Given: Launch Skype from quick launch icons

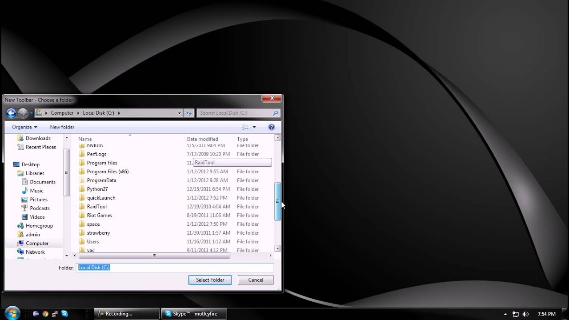Looking at the screenshot, I should [65, 314].
